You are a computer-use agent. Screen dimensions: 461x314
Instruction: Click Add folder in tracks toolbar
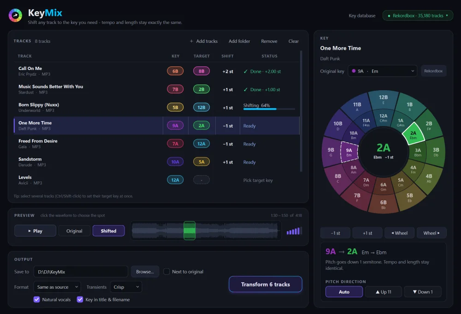[239, 41]
